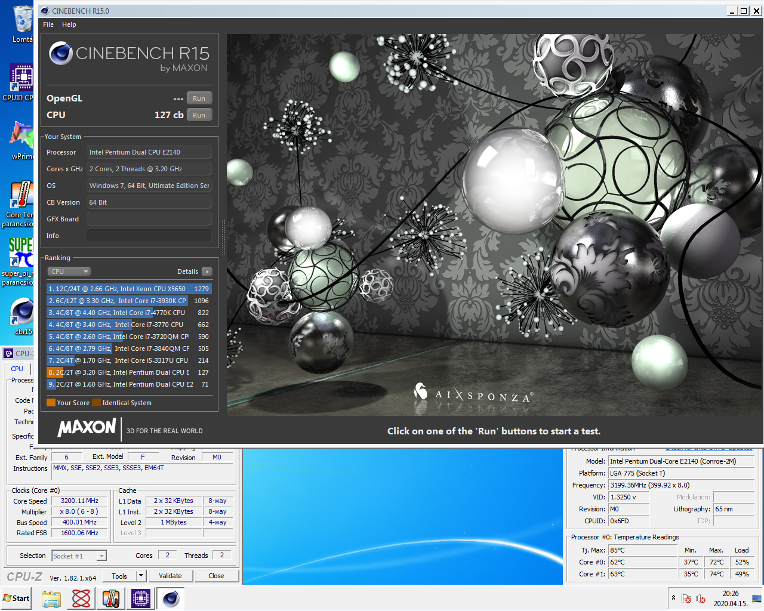764x611 pixels.
Task: Click the Instructions field in CPU-Z
Action: coord(143,471)
